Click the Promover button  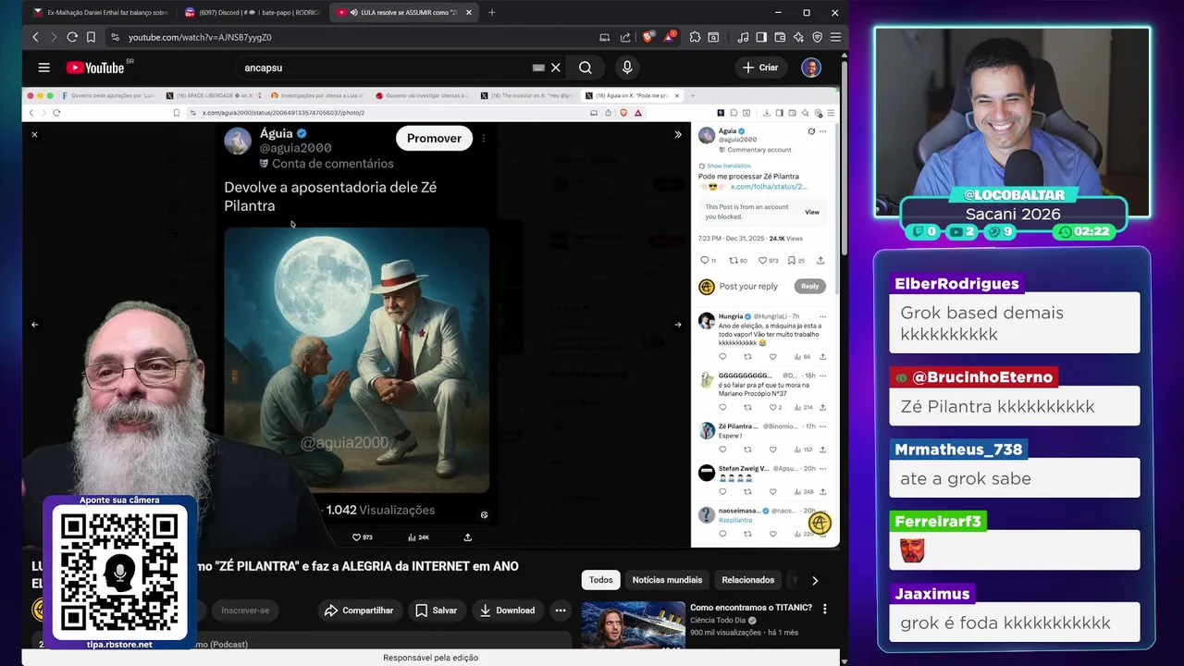[x=434, y=139]
